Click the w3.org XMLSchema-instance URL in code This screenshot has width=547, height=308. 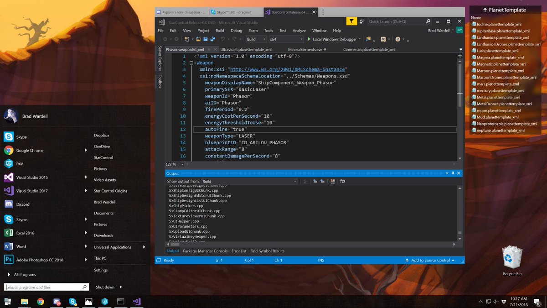click(289, 69)
